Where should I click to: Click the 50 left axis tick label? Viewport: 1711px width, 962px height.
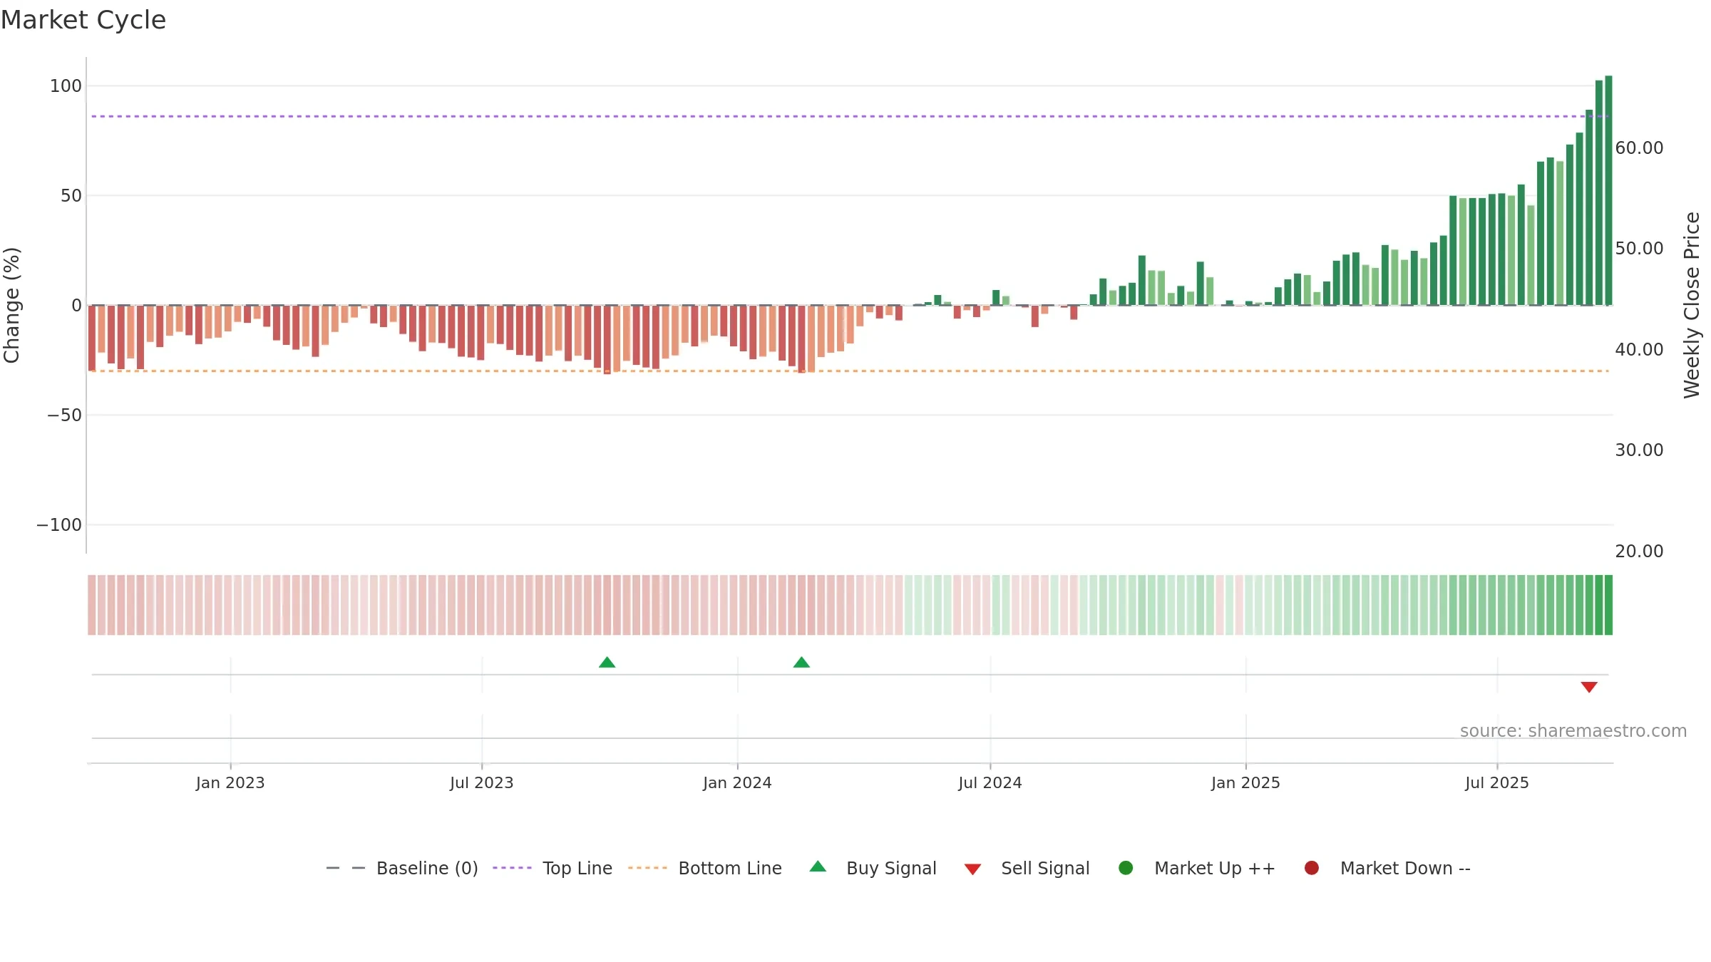coord(71,196)
